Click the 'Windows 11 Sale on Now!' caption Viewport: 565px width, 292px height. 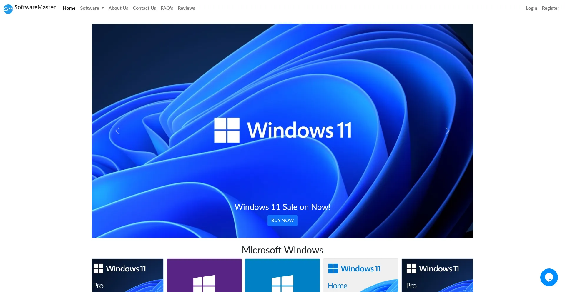pyautogui.click(x=282, y=207)
